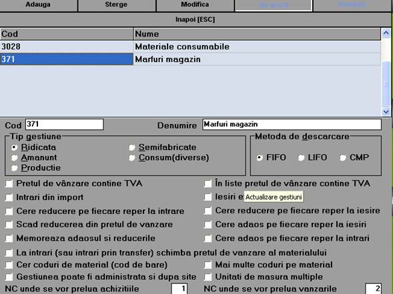Click the Sterge button

pyautogui.click(x=117, y=5)
